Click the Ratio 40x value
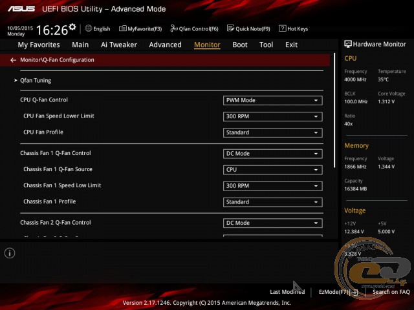Screen dimensions: 414x310 [348, 124]
